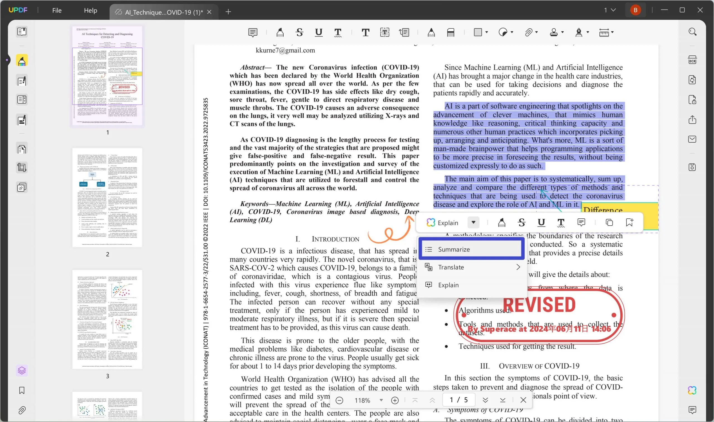Open bookmarks from the left sidebar
714x422 pixels.
point(22,391)
